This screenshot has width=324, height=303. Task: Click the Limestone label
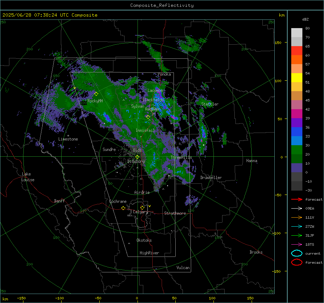coord(68,139)
